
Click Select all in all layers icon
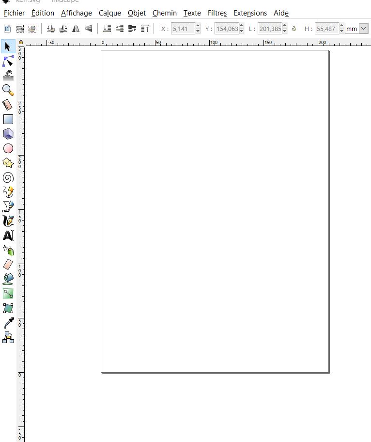[x=20, y=29]
